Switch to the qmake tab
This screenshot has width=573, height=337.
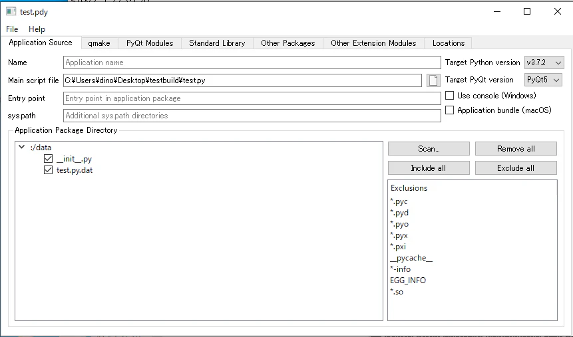99,43
